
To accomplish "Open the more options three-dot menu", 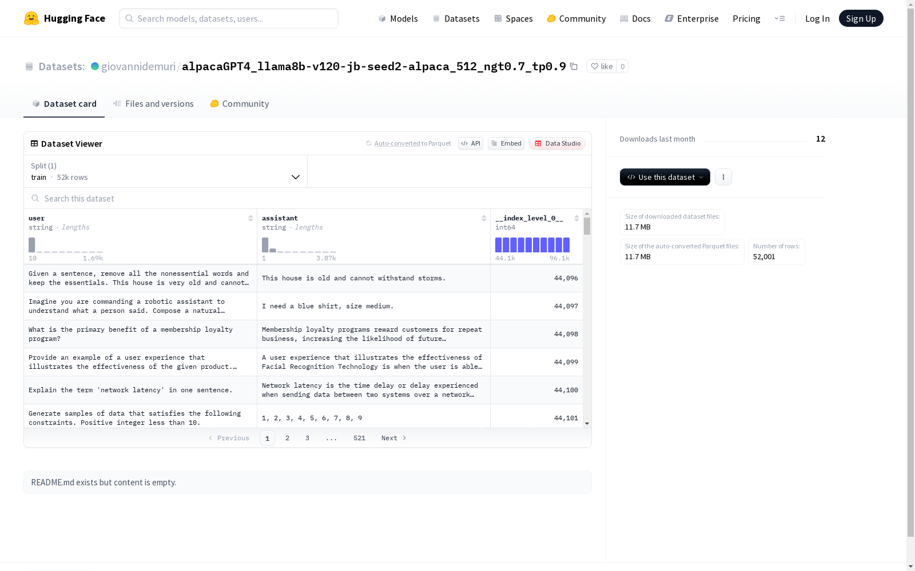I will pyautogui.click(x=723, y=177).
